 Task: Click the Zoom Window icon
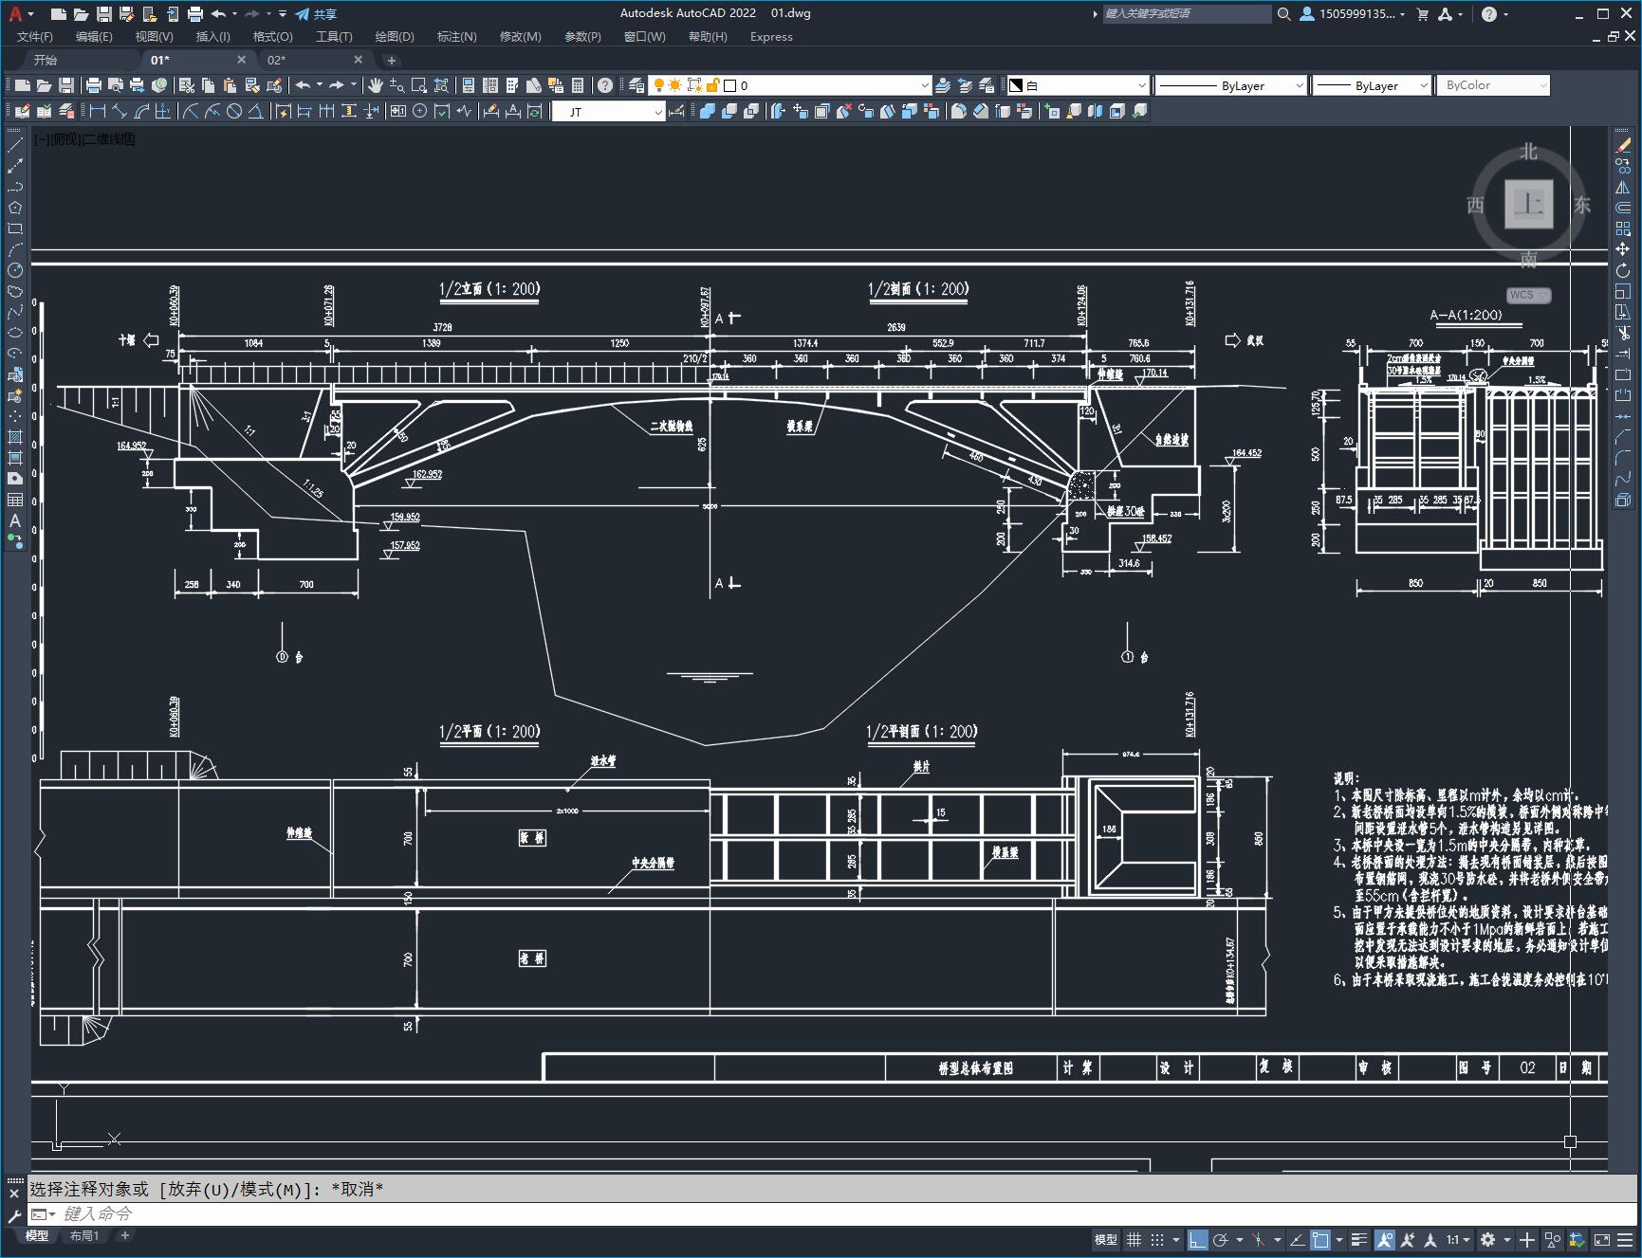point(419,85)
